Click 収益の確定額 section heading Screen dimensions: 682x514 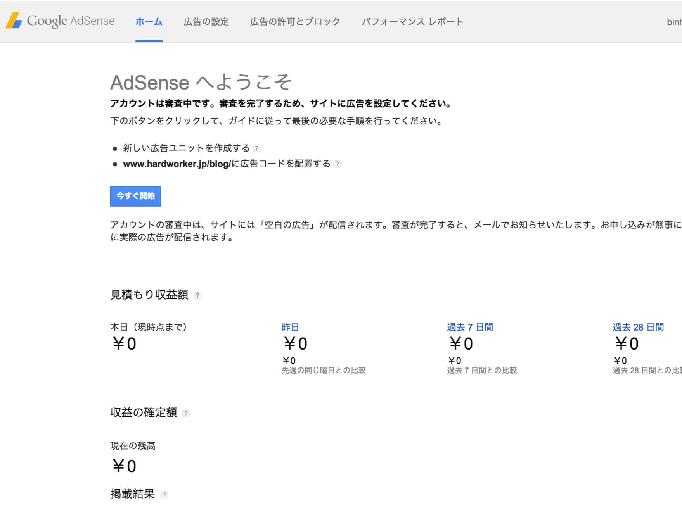point(144,412)
